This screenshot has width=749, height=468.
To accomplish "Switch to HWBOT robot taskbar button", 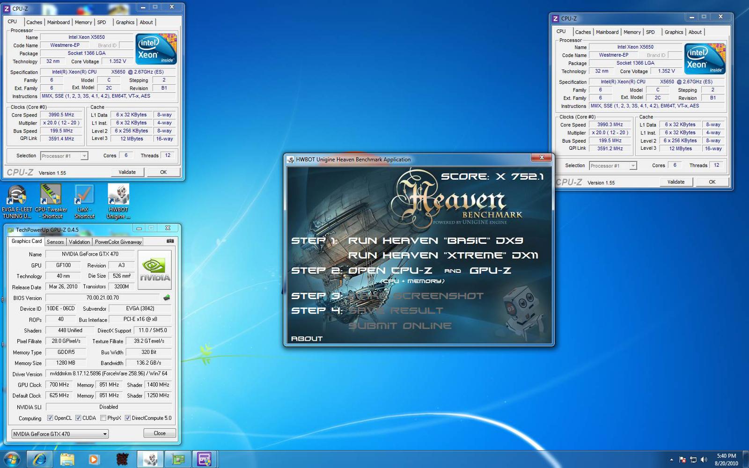I will point(150,460).
